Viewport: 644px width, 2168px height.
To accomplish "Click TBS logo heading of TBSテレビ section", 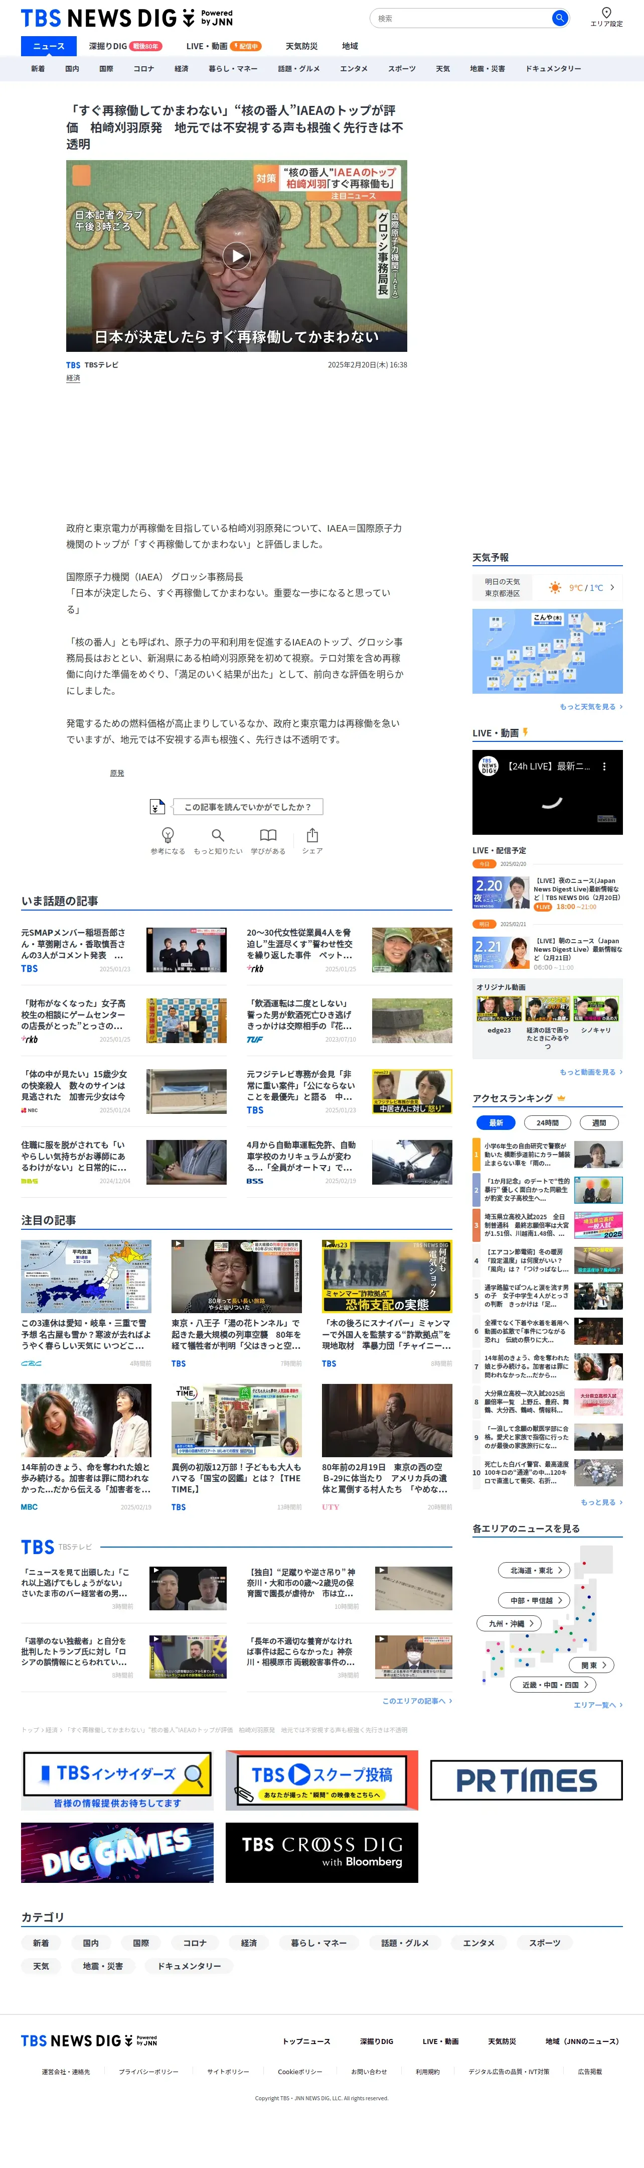I will pos(38,1547).
